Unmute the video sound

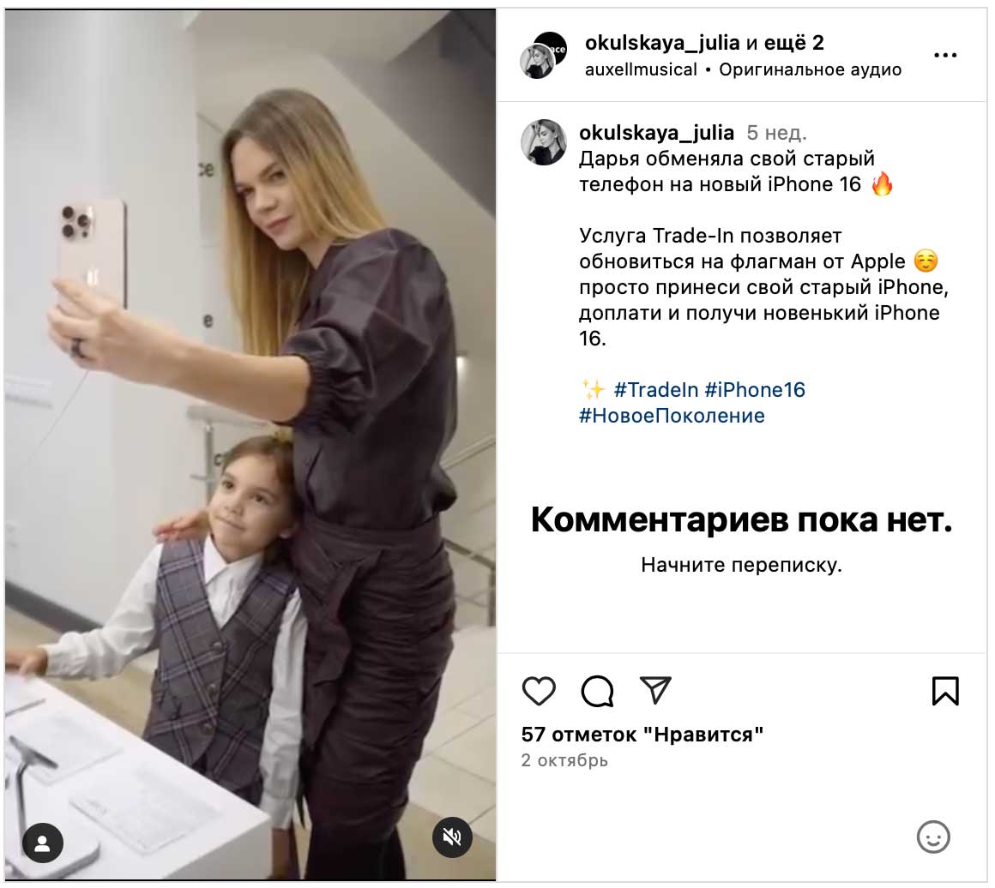[x=452, y=837]
